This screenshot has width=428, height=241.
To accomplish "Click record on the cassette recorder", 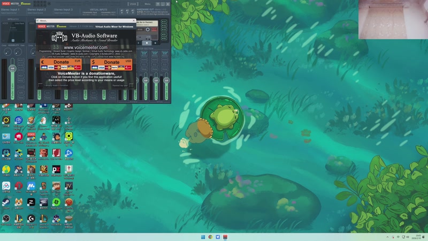I will (155, 43).
